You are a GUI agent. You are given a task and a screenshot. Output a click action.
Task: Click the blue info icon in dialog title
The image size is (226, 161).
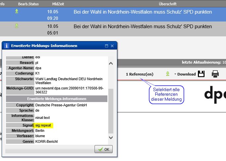coord(6,46)
